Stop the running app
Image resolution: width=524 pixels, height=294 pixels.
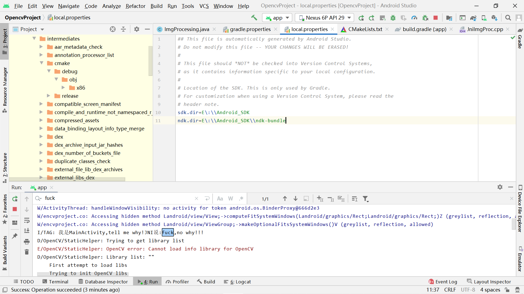436,18
